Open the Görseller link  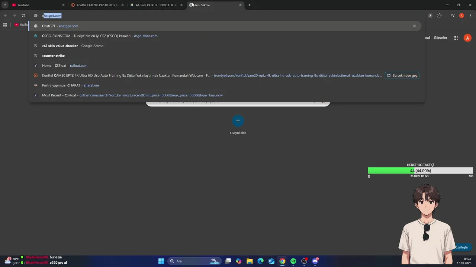(x=440, y=38)
